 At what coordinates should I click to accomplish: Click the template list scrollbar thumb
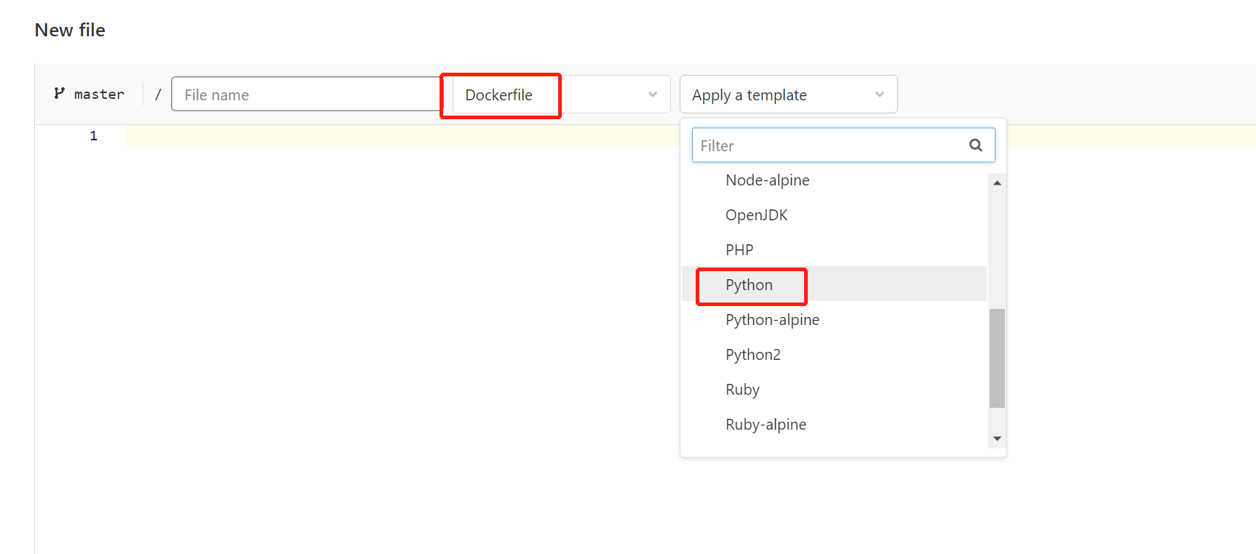click(997, 358)
